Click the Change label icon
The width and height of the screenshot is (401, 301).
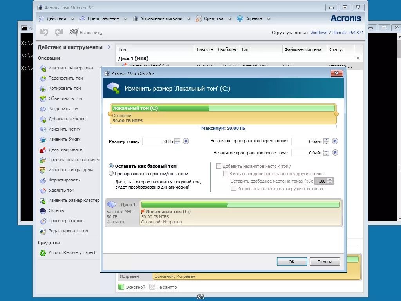pyautogui.click(x=42, y=129)
